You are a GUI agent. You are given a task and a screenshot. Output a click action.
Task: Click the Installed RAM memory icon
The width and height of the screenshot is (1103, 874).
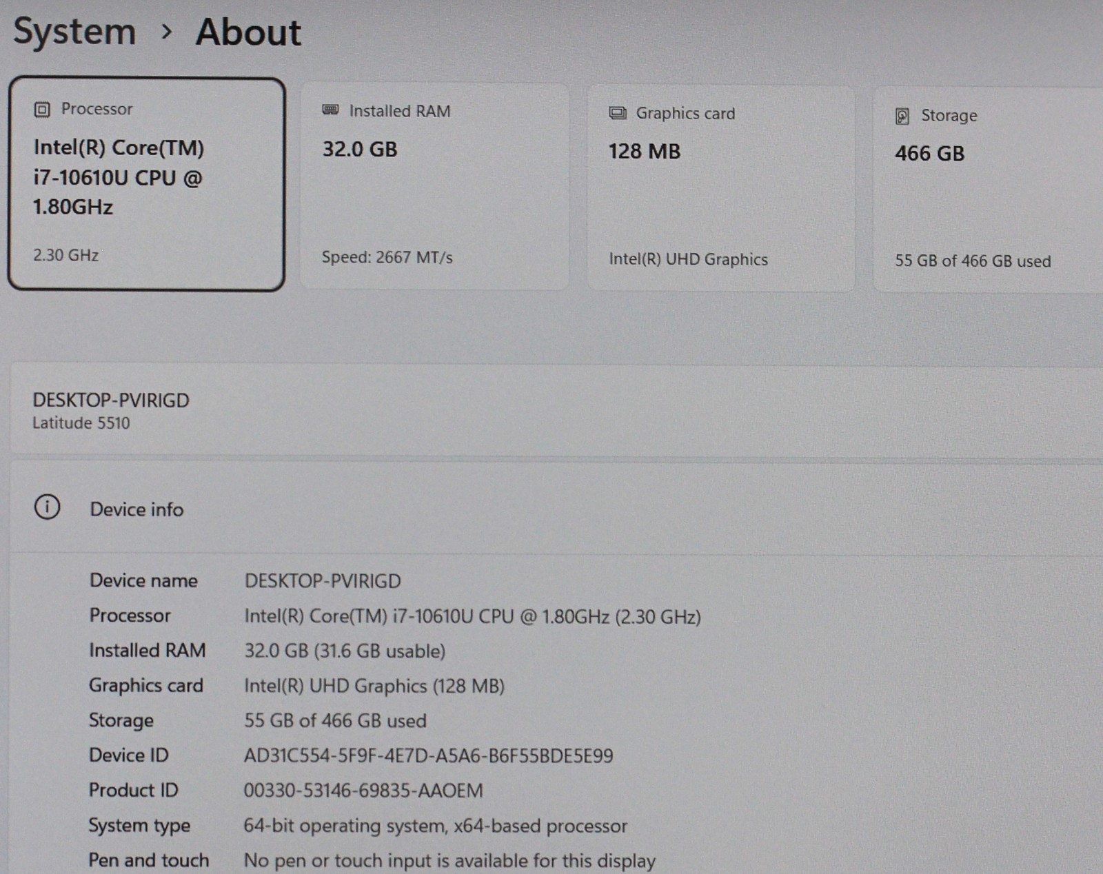330,110
